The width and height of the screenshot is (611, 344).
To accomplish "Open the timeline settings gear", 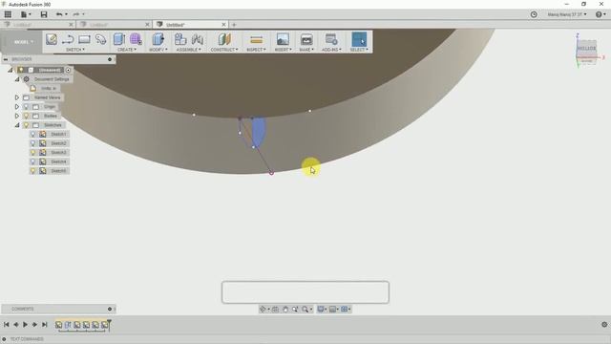I will click(604, 325).
